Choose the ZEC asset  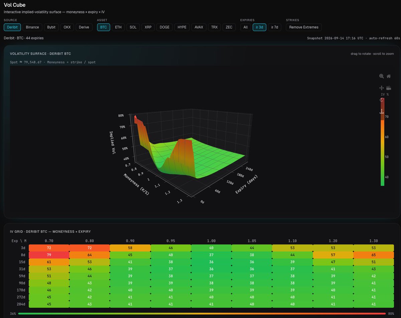(229, 27)
